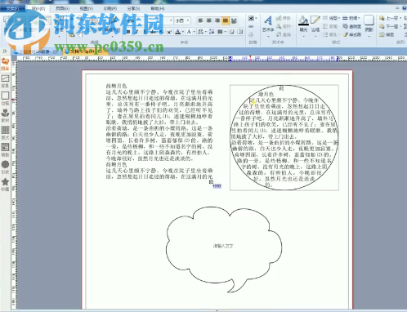Open the 分享(S) ribbon tab

tap(134, 9)
